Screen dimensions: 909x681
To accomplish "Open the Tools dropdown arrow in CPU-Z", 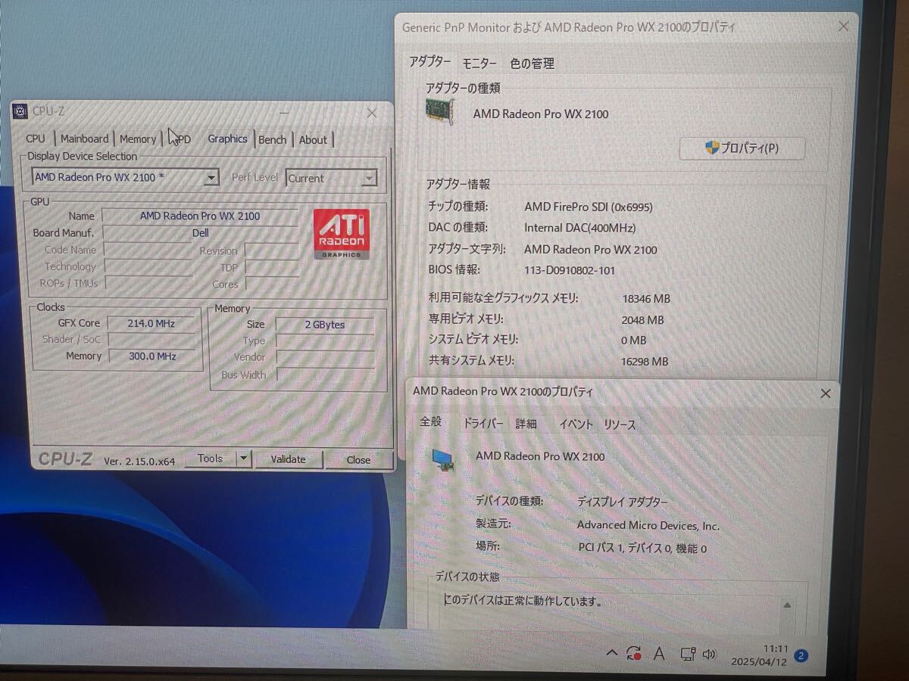I will point(243,458).
